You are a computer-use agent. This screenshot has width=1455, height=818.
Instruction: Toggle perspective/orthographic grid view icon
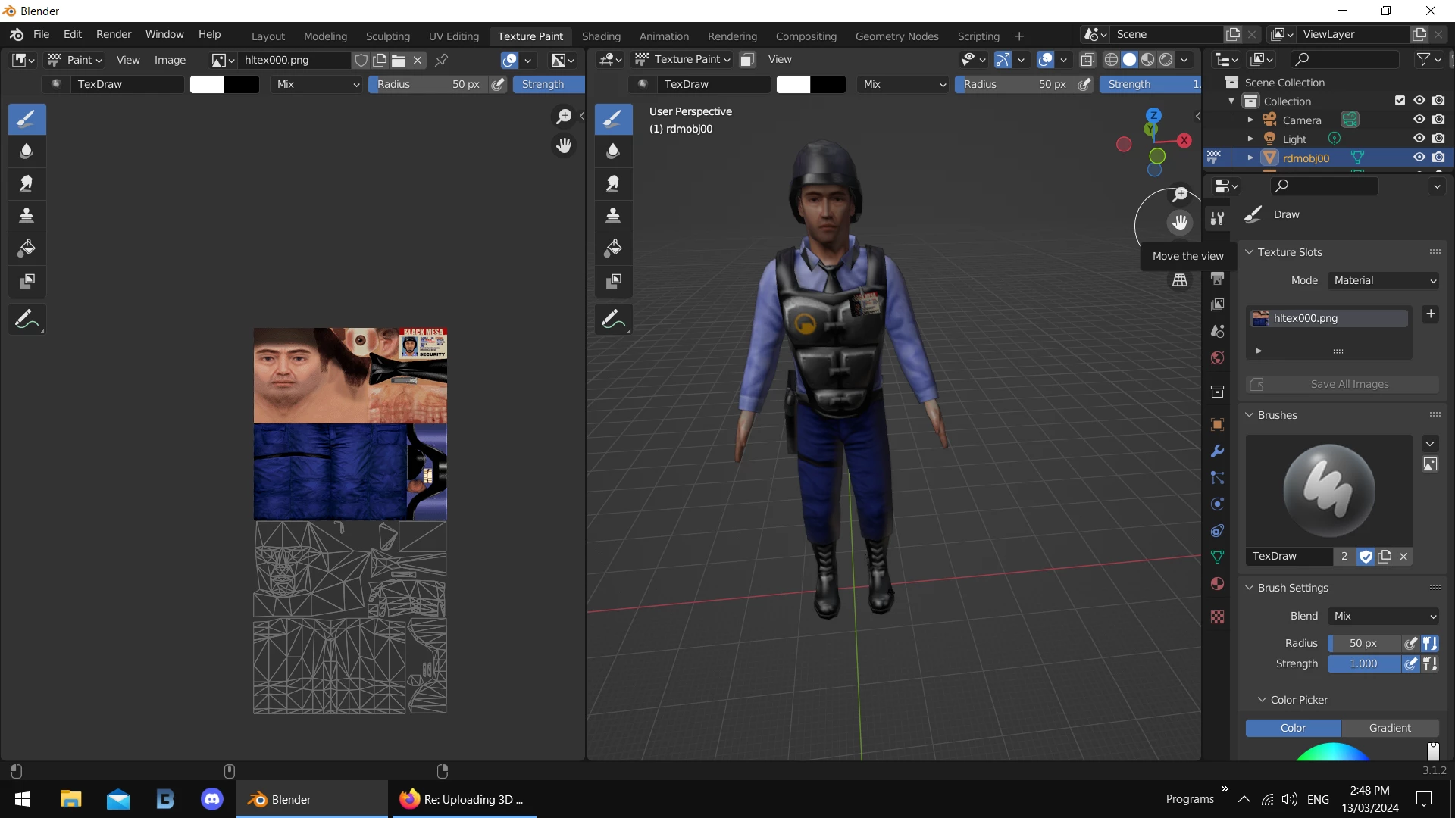(1180, 281)
